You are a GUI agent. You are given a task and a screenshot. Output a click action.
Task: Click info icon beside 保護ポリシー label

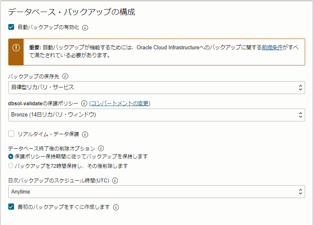[84, 104]
